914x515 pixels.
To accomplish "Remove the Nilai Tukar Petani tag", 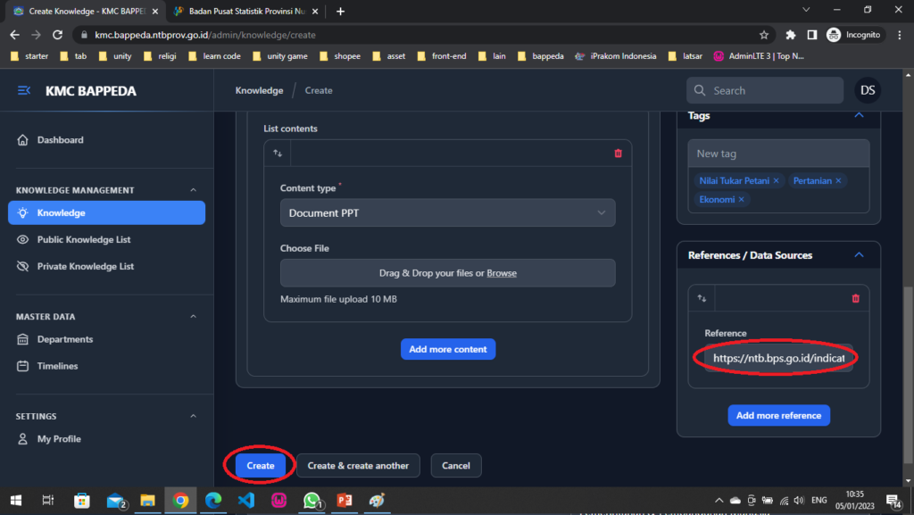I will tap(776, 181).
